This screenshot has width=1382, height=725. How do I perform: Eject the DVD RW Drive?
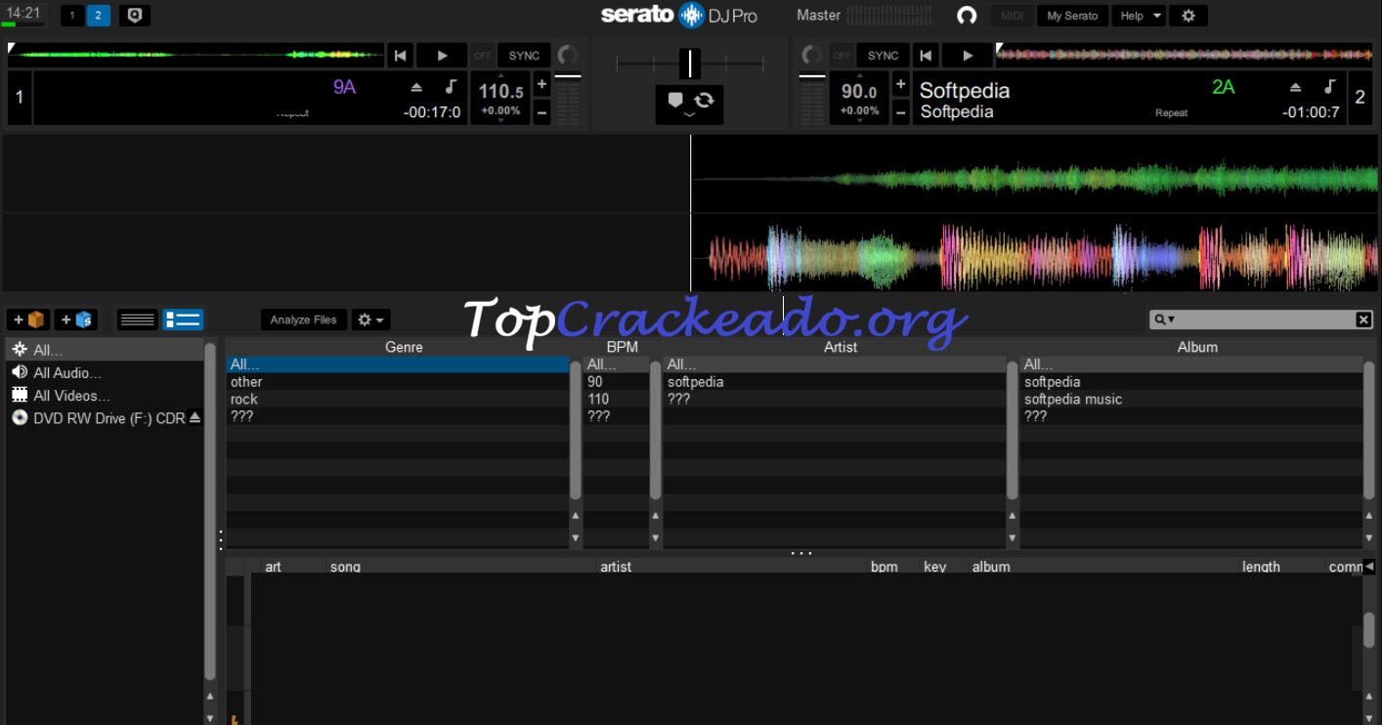(194, 417)
